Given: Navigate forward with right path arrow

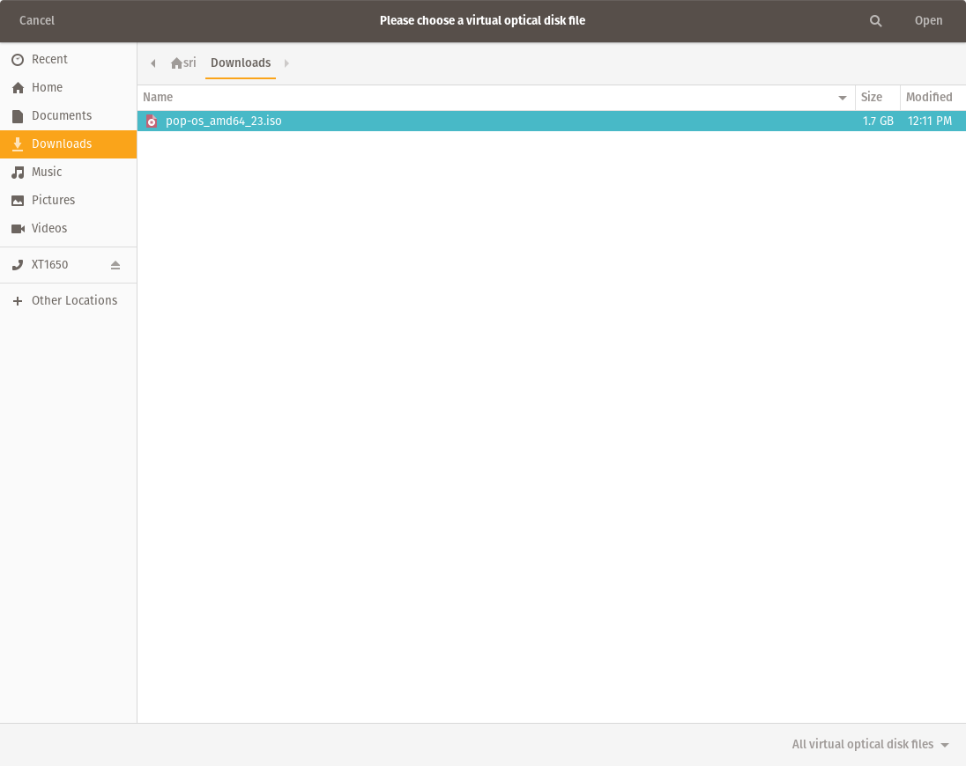Looking at the screenshot, I should tap(286, 63).
